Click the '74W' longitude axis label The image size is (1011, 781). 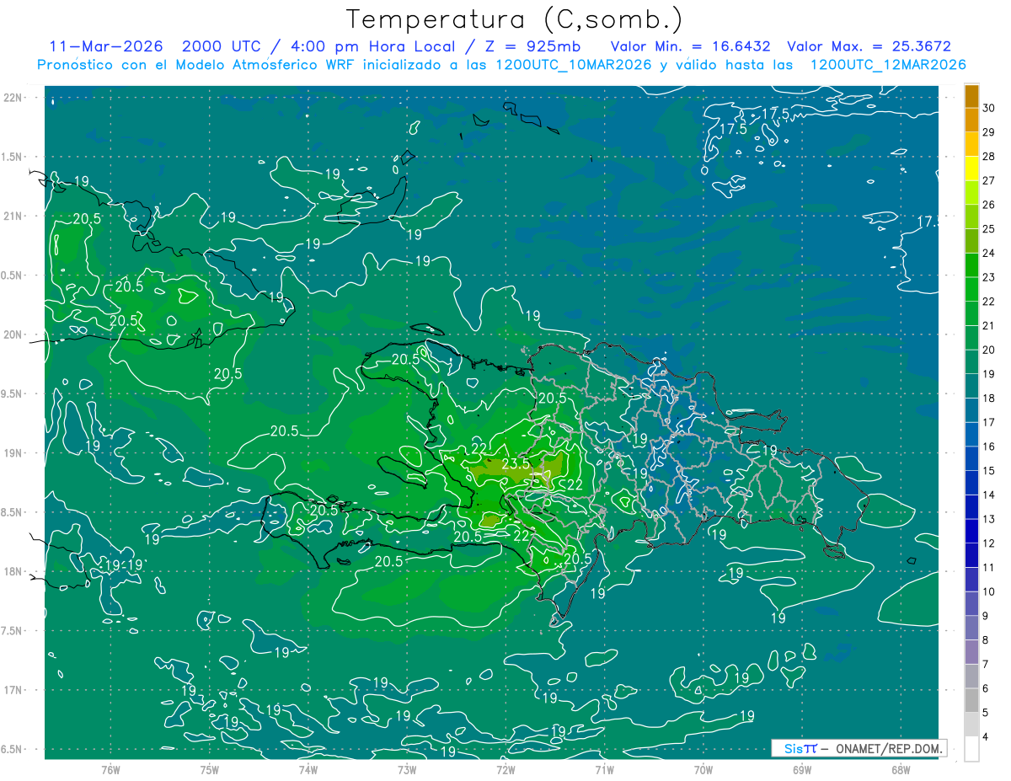pyautogui.click(x=308, y=769)
